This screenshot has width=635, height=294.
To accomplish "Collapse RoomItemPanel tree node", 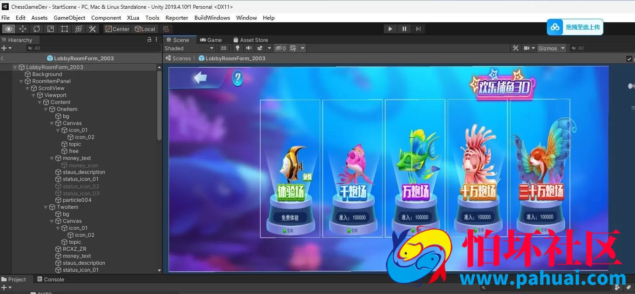I will (x=21, y=81).
